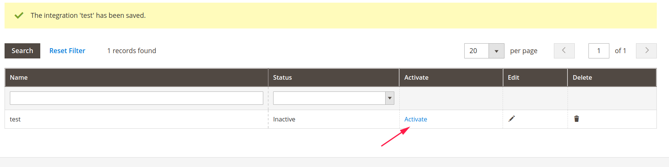Click the green success checkmark icon

click(19, 16)
